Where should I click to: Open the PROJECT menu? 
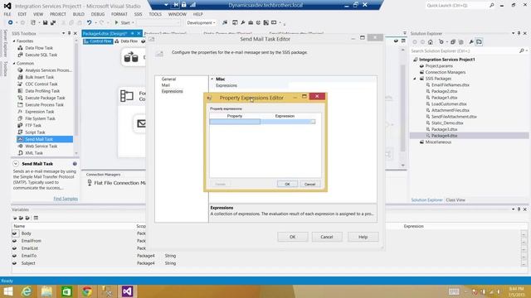[58, 14]
